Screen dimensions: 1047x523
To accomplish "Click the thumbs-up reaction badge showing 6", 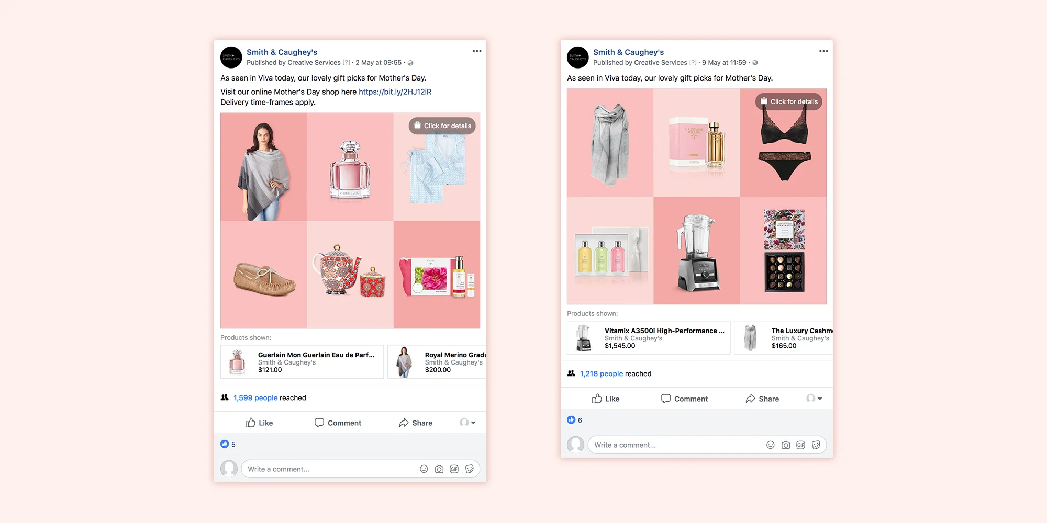I will pyautogui.click(x=571, y=419).
